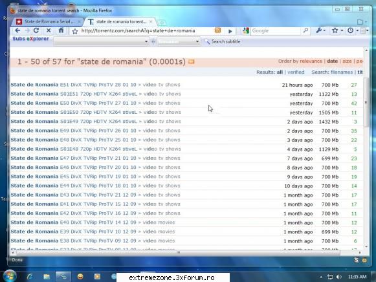Viewport: 376px width, 282px height.
Task: Expand the wrench menu dropdown arrow
Action: 324,30
